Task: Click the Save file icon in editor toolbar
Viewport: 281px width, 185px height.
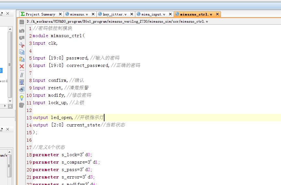Action: point(22,22)
